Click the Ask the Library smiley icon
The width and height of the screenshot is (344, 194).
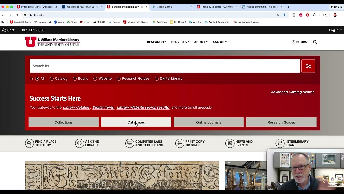(x=79, y=143)
